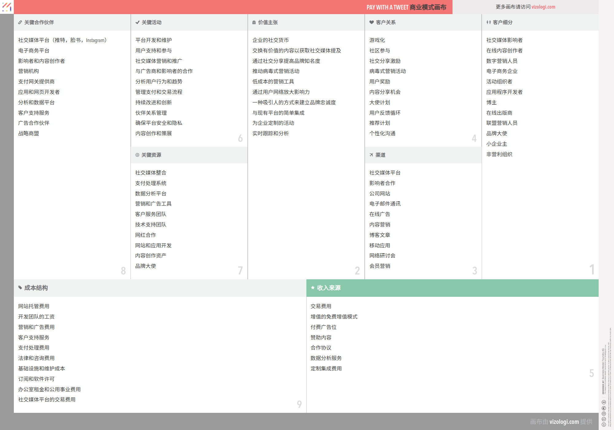Click the Instagram link under 关键合作伙伴

(95, 40)
